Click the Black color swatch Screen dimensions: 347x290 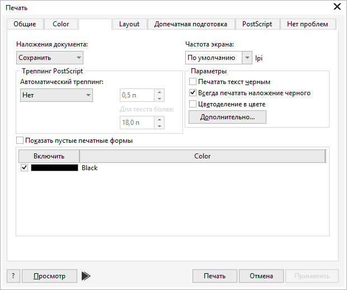[x=54, y=167]
